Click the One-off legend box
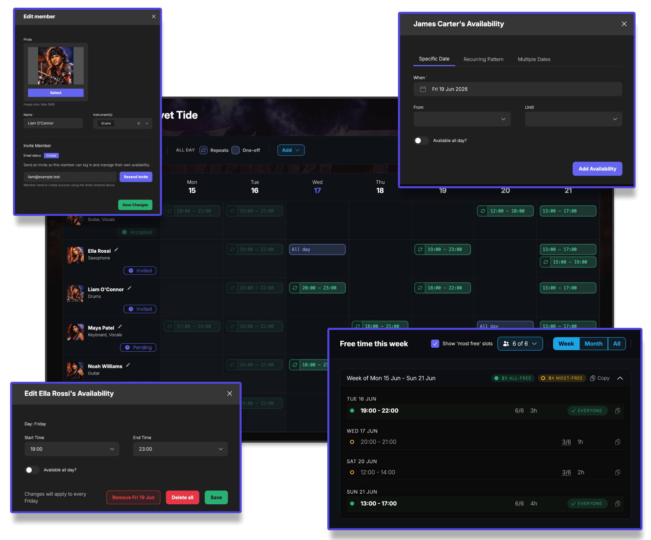The width and height of the screenshot is (651, 540). tap(236, 150)
